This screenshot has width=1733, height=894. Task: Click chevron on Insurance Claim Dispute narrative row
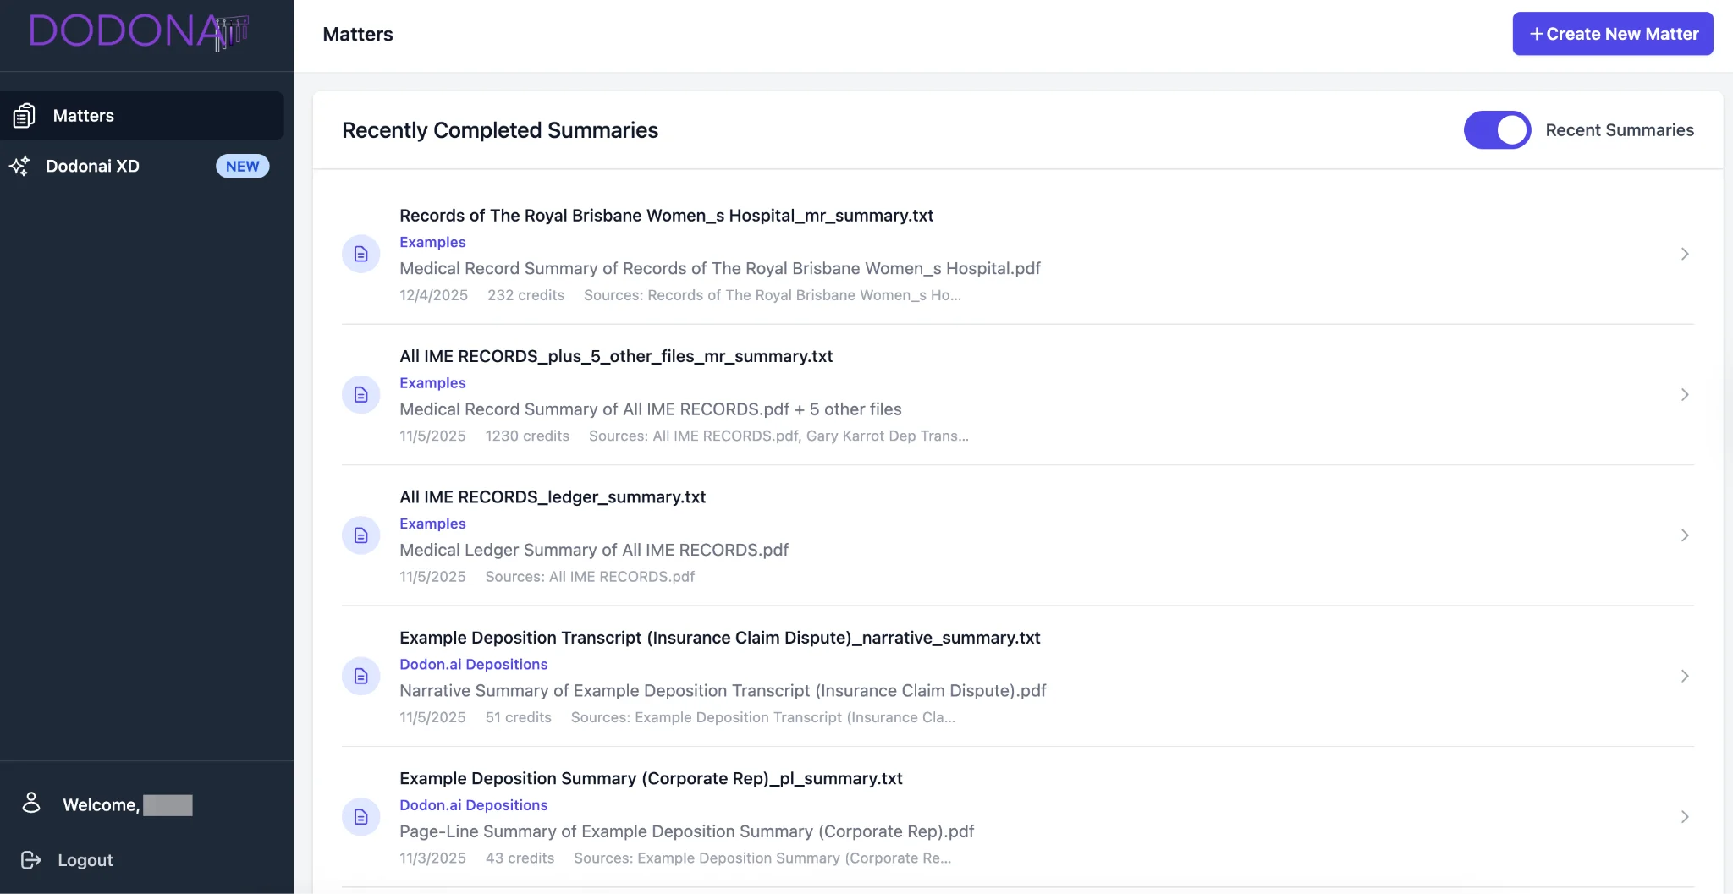(x=1684, y=676)
